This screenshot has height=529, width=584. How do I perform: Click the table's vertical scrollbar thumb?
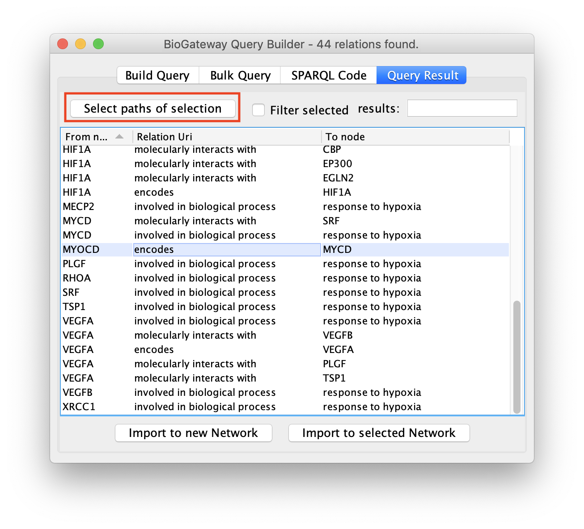pyautogui.click(x=517, y=357)
